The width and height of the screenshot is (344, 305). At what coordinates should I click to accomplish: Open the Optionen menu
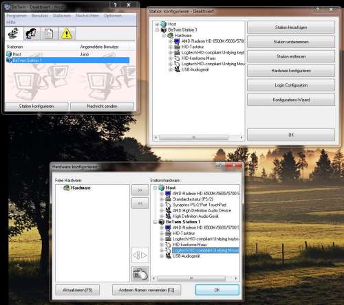pos(113,16)
